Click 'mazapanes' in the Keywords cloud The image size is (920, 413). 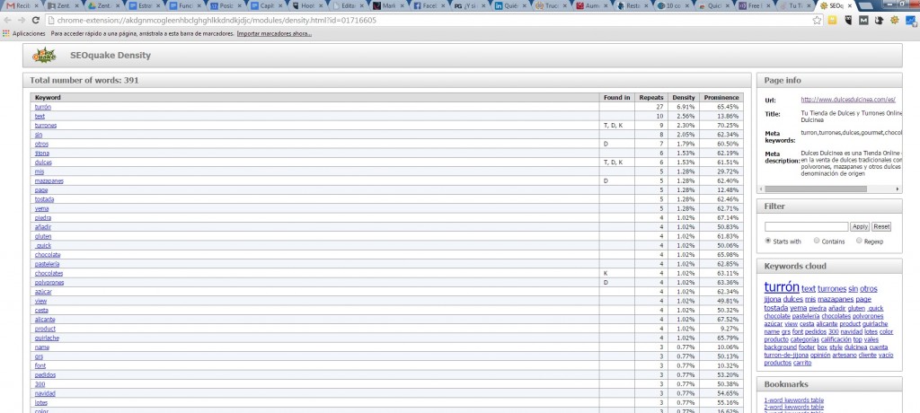pyautogui.click(x=836, y=299)
